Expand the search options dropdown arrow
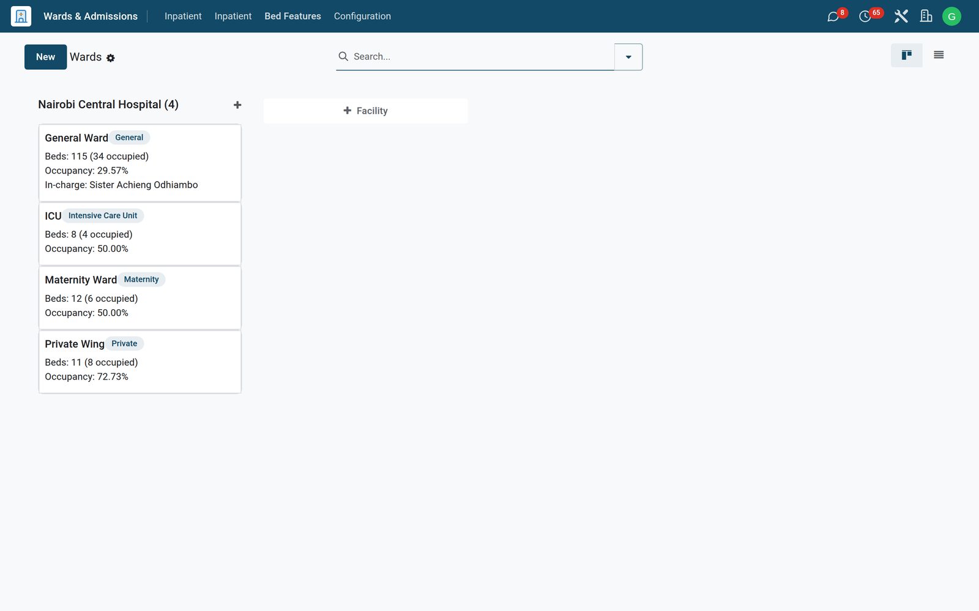This screenshot has width=979, height=611. [628, 57]
